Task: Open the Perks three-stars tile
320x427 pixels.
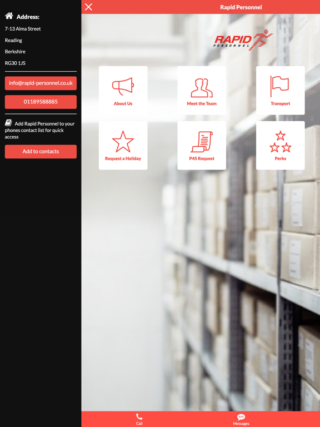Action: (x=280, y=146)
